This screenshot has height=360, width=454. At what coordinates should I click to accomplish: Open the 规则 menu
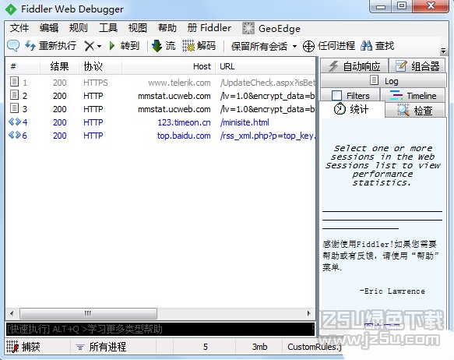[79, 28]
